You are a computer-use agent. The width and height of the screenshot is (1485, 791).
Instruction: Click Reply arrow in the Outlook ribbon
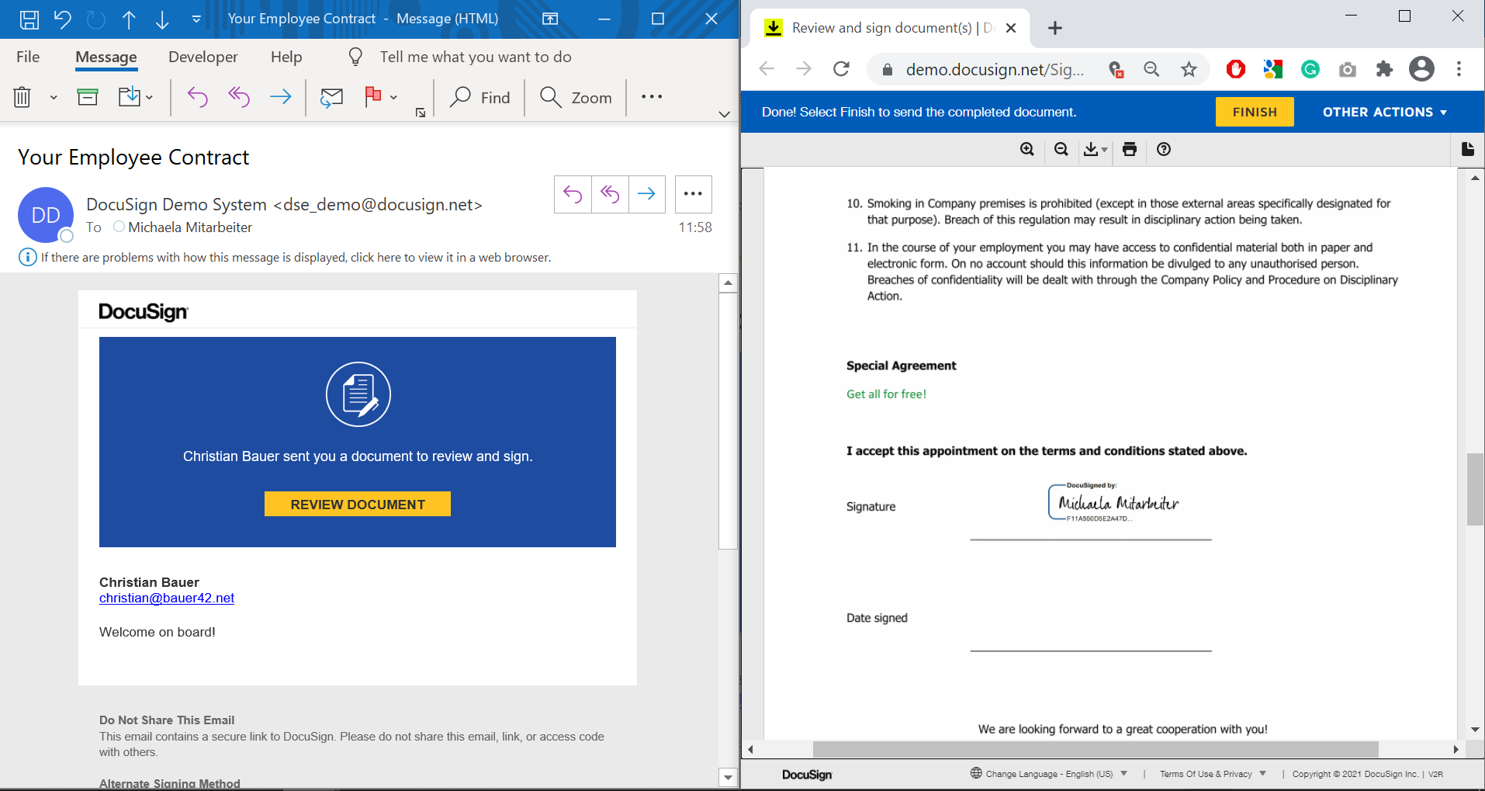click(x=198, y=97)
